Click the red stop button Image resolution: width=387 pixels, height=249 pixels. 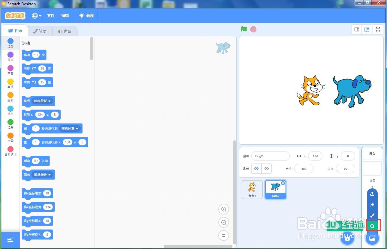253,29
